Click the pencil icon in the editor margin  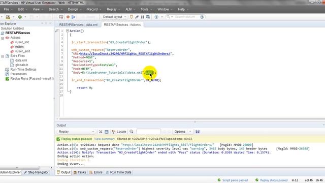pos(57,30)
